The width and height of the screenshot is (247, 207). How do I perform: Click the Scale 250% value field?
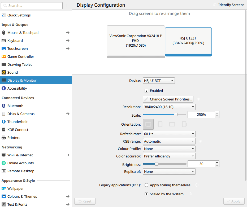tap(201, 114)
